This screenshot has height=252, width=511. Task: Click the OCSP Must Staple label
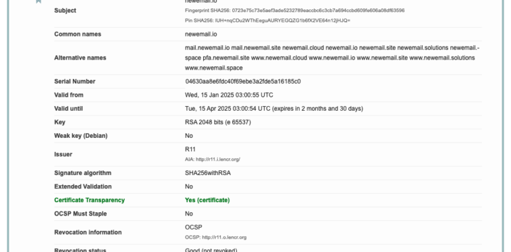pyautogui.click(x=80, y=214)
